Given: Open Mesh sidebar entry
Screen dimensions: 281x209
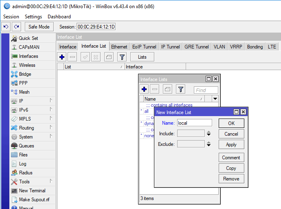Looking at the screenshot, I should 33,92.
